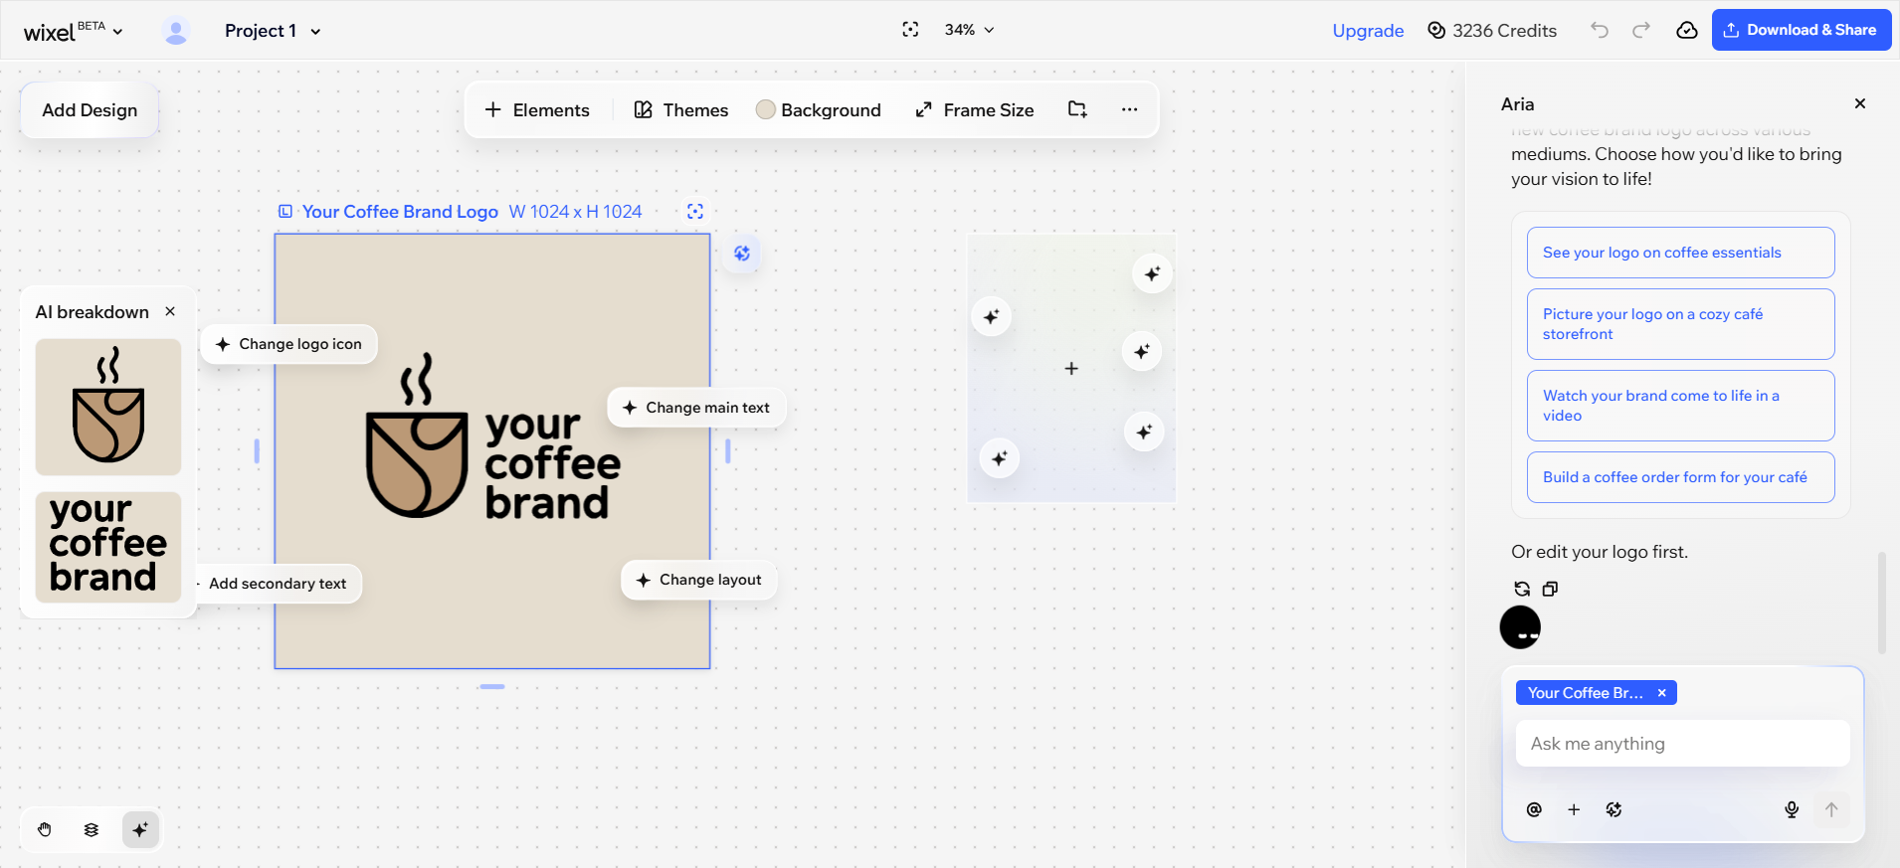Click Change logo icon suggestion
Image resolution: width=1900 pixels, height=868 pixels.
click(x=288, y=344)
